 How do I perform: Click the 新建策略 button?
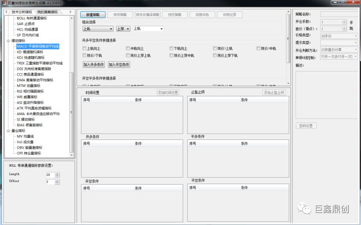[x=93, y=15]
